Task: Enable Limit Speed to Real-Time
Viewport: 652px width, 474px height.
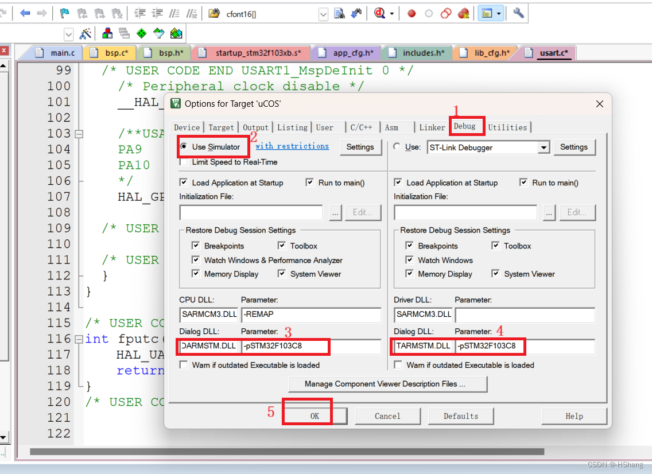Action: click(x=185, y=161)
